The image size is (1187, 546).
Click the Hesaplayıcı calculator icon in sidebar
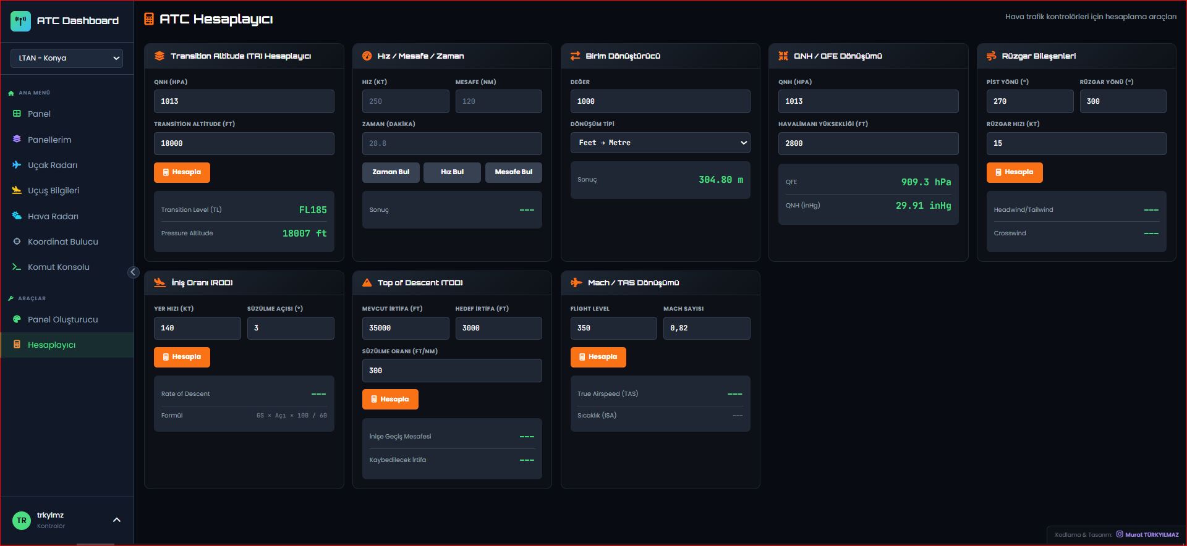click(x=17, y=345)
